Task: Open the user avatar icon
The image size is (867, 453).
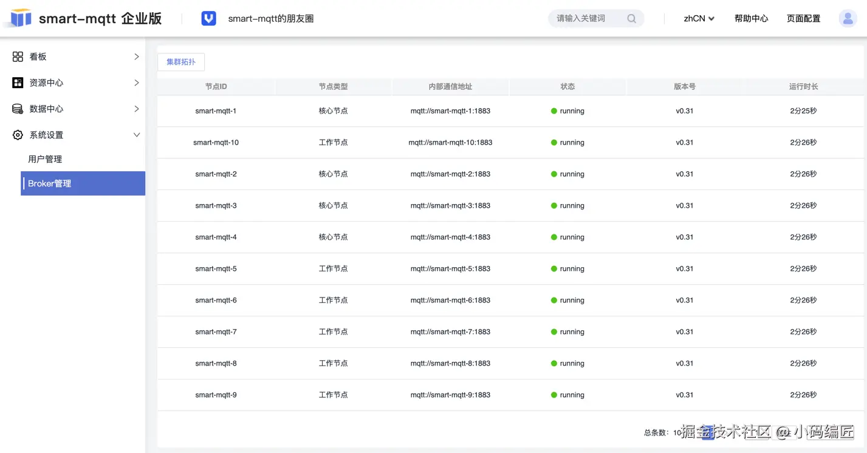Action: click(x=848, y=18)
